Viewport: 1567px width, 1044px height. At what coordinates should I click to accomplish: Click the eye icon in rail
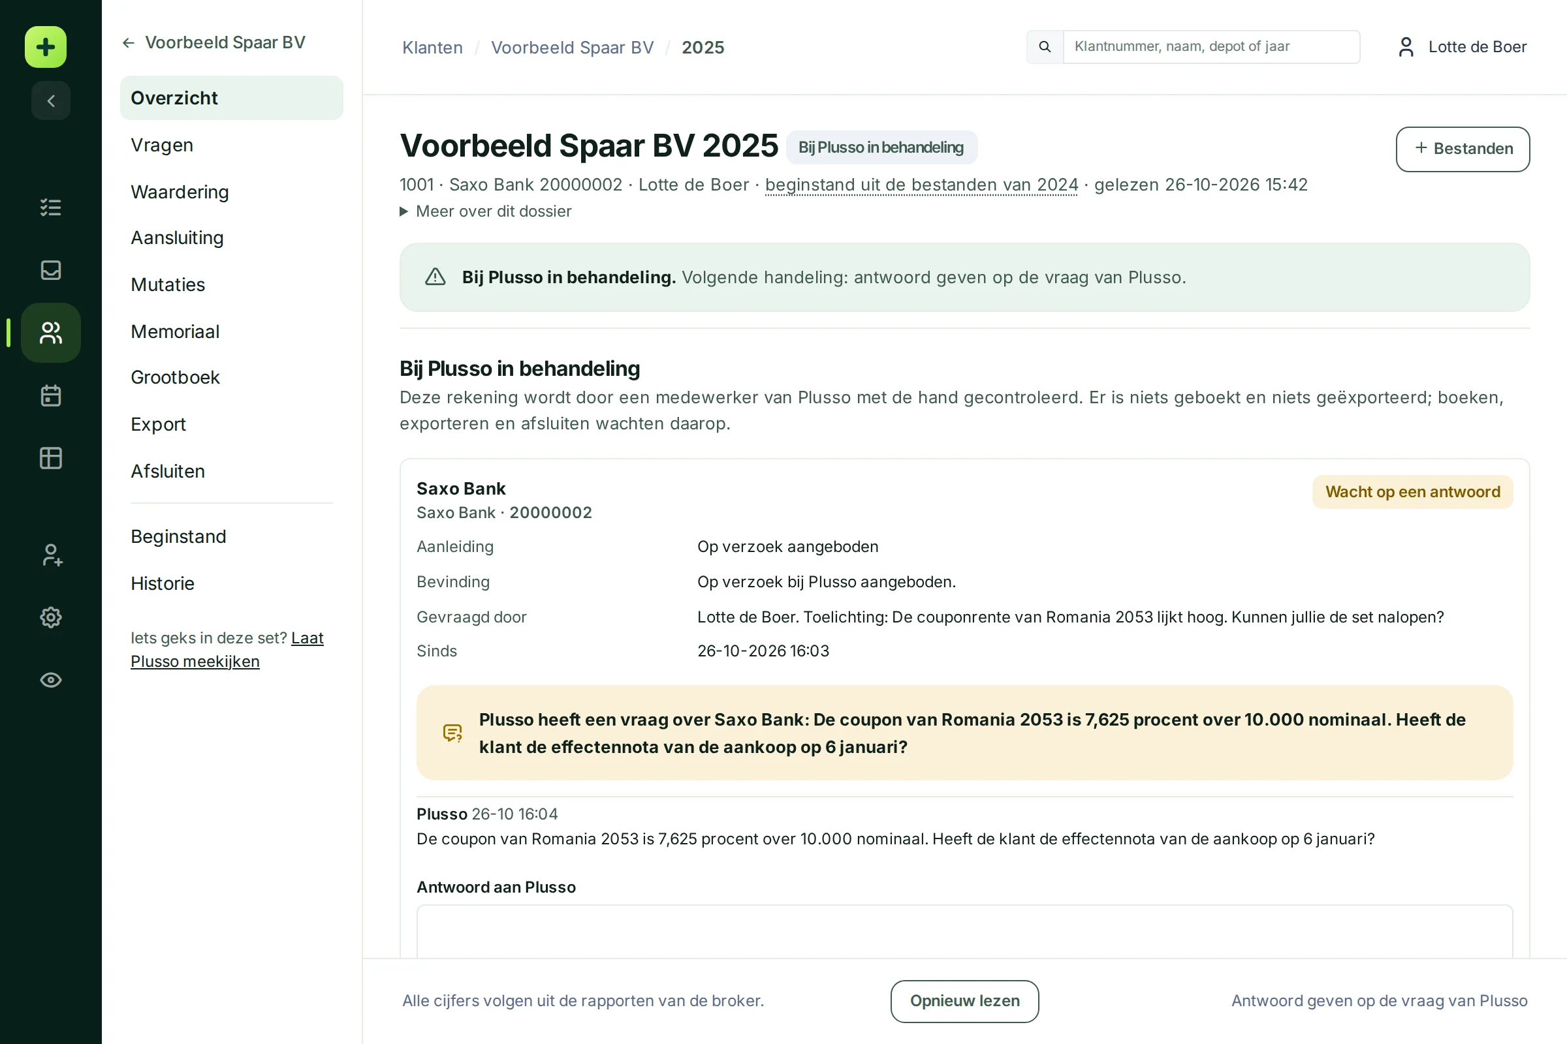point(52,681)
